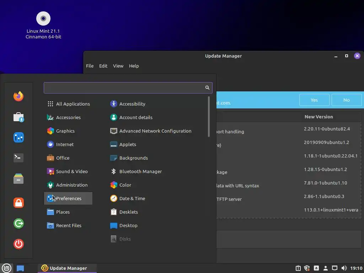The width and height of the screenshot is (364, 273).
Task: Launch Advanced Network Configuration
Action: [x=151, y=131]
